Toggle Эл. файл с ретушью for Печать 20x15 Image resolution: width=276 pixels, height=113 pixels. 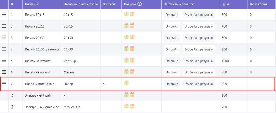tap(199, 26)
